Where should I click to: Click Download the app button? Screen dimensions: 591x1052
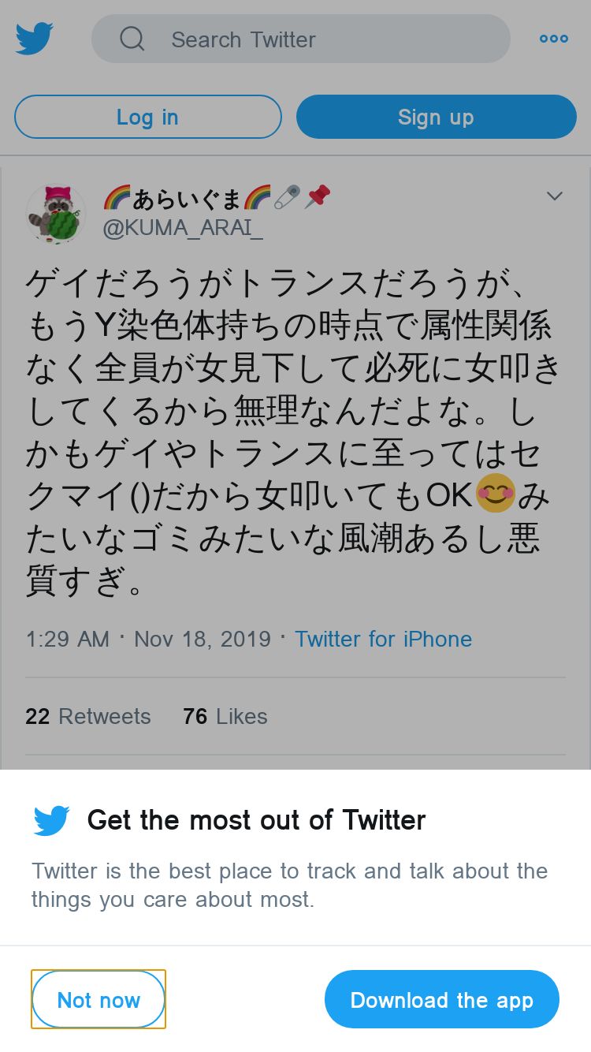(x=441, y=1000)
